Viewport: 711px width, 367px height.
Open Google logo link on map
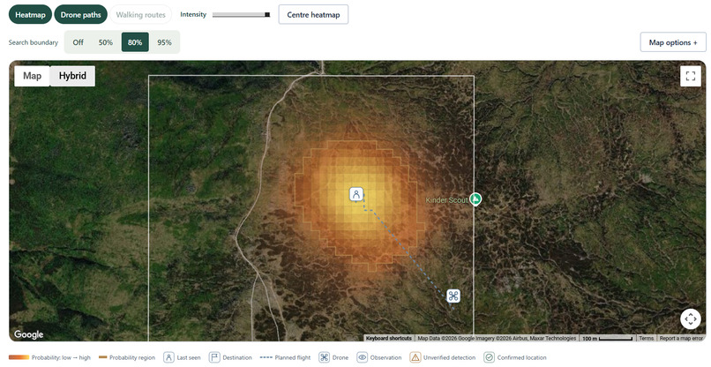pyautogui.click(x=28, y=334)
